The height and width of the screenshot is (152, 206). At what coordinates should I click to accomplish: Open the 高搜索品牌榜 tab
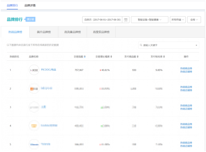101,32
